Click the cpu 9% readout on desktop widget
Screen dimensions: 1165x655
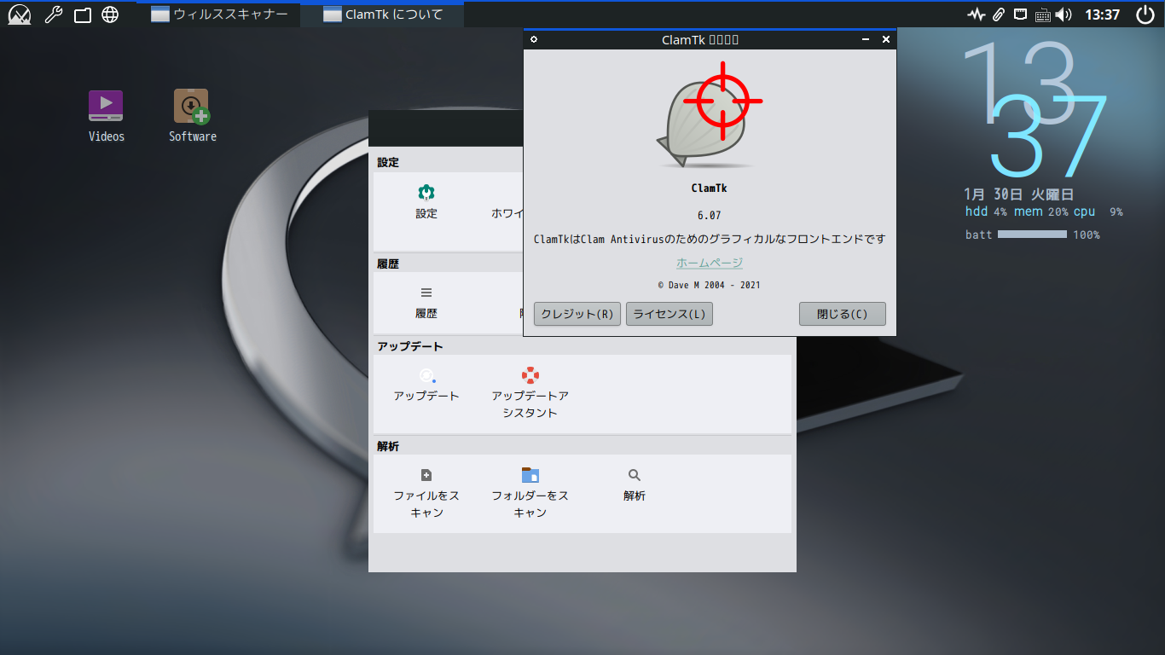click(1098, 212)
